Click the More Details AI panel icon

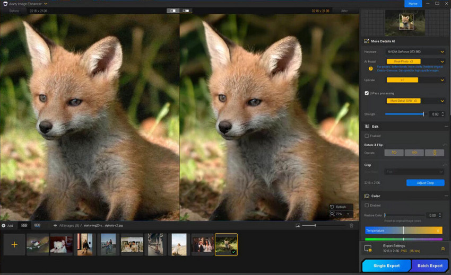[367, 41]
